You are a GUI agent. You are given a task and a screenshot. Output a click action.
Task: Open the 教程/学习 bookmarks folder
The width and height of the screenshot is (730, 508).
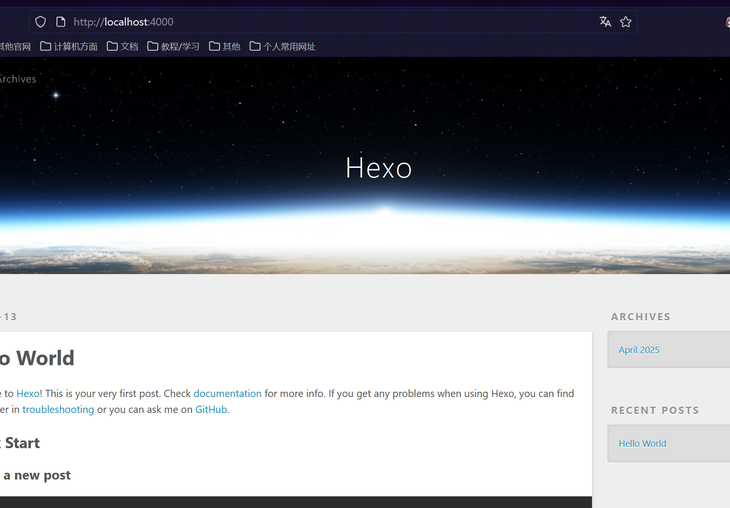pyautogui.click(x=173, y=46)
